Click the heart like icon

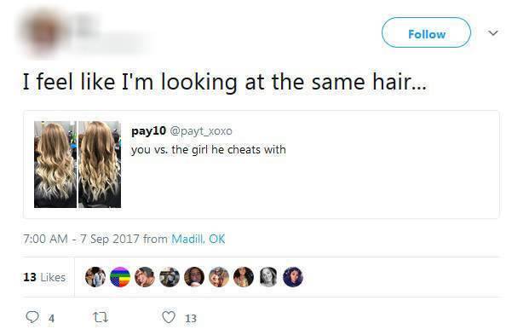[x=169, y=317]
